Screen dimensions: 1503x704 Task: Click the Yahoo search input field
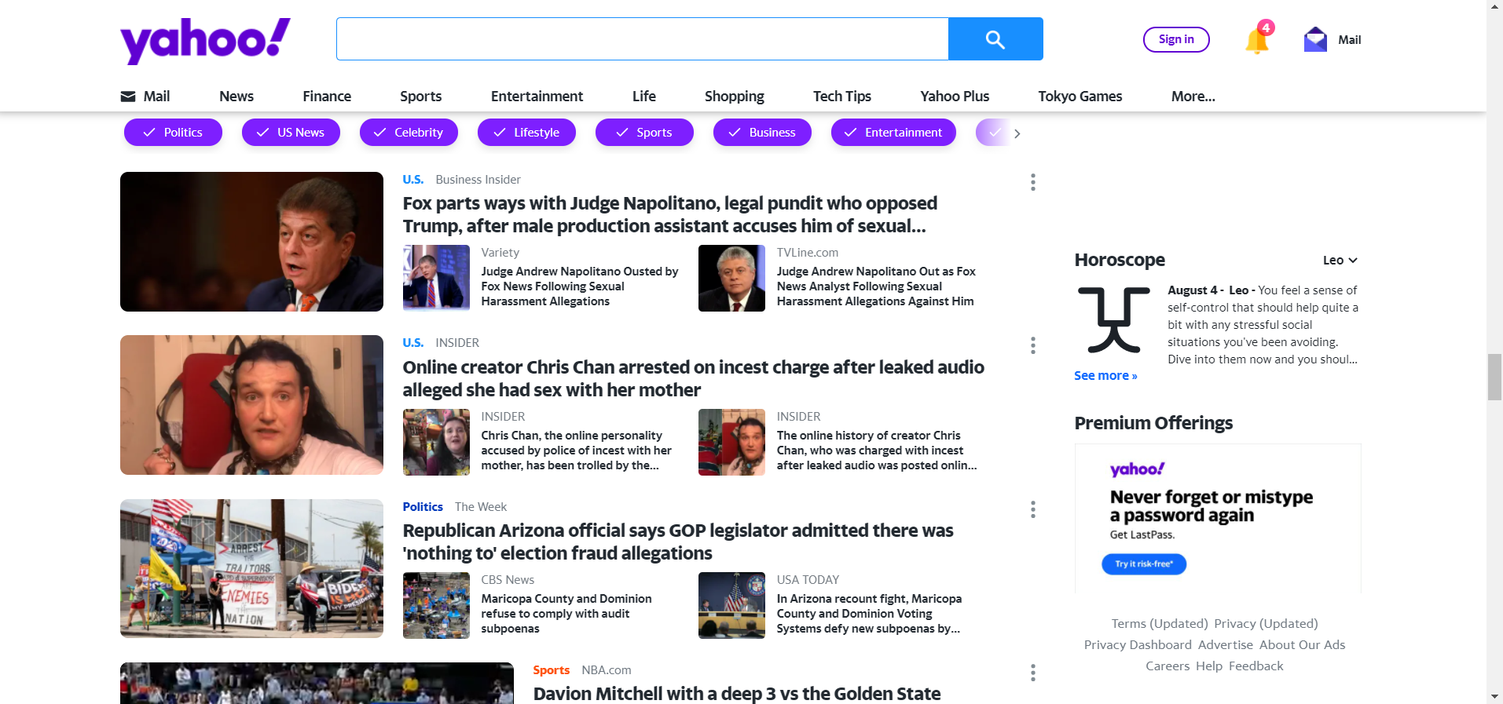point(643,39)
